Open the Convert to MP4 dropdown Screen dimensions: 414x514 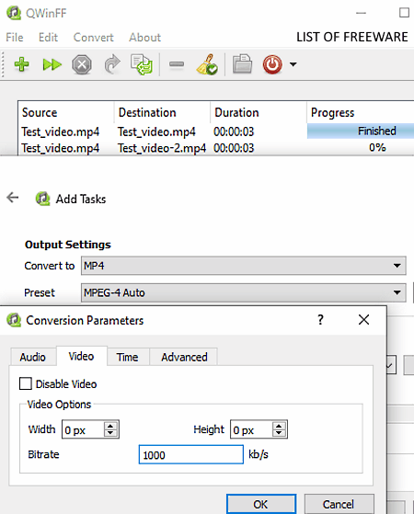pyautogui.click(x=244, y=266)
